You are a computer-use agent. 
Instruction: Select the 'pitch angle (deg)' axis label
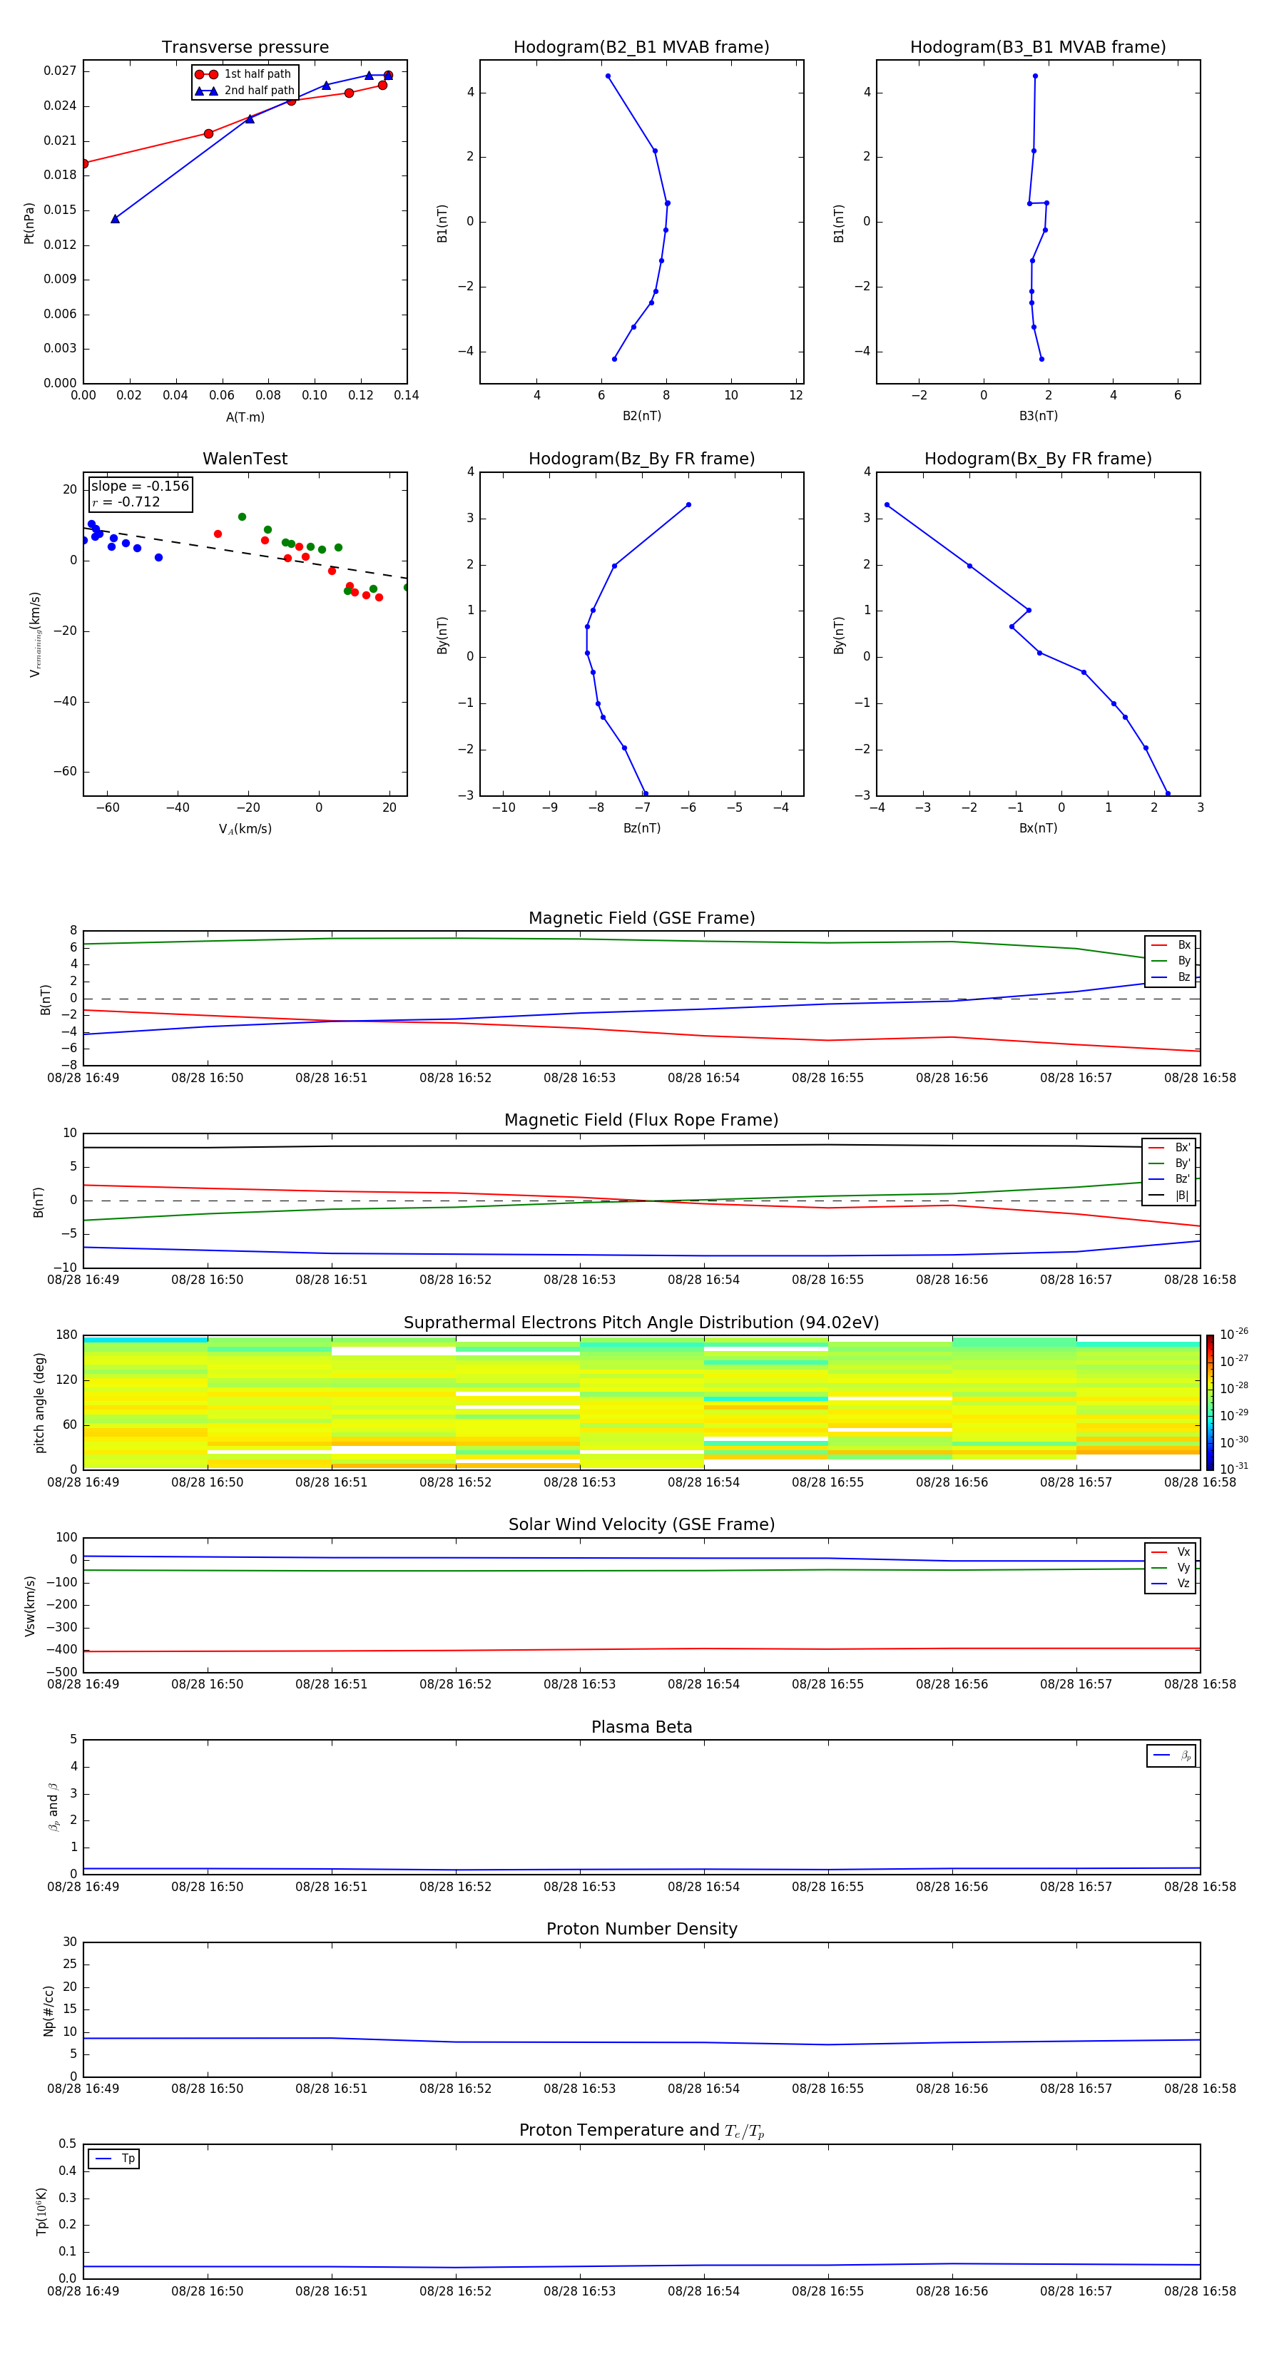coord(39,1402)
